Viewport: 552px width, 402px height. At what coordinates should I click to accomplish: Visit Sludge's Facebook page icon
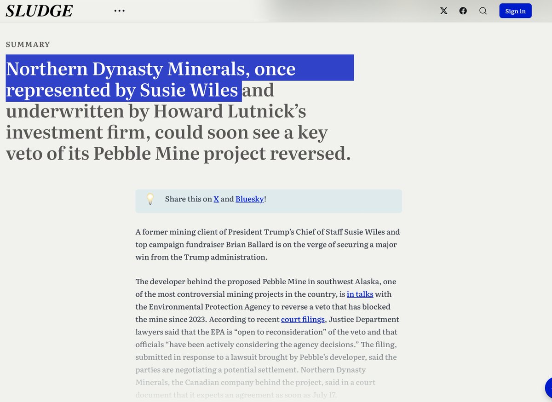click(463, 11)
